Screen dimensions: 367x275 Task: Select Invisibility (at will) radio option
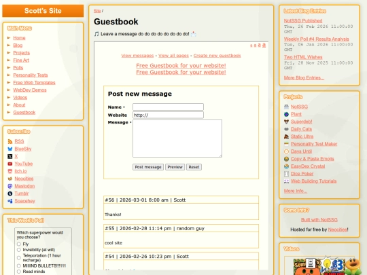[x=19, y=250]
